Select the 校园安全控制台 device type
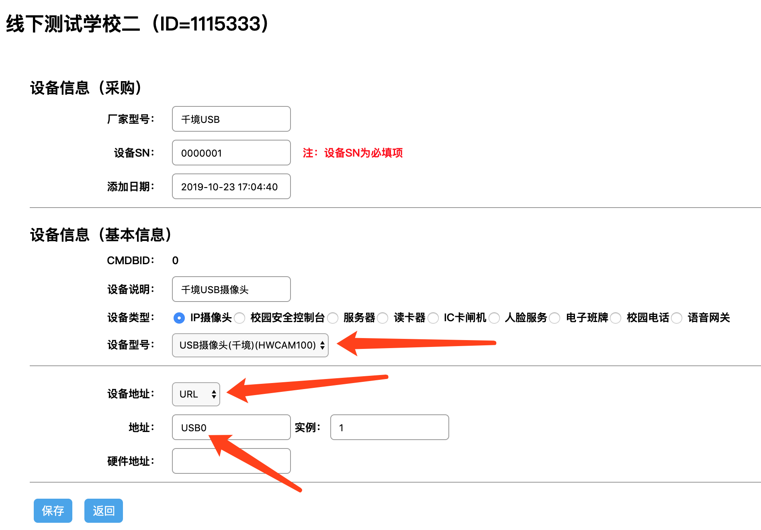The height and width of the screenshot is (530, 761). (240, 318)
